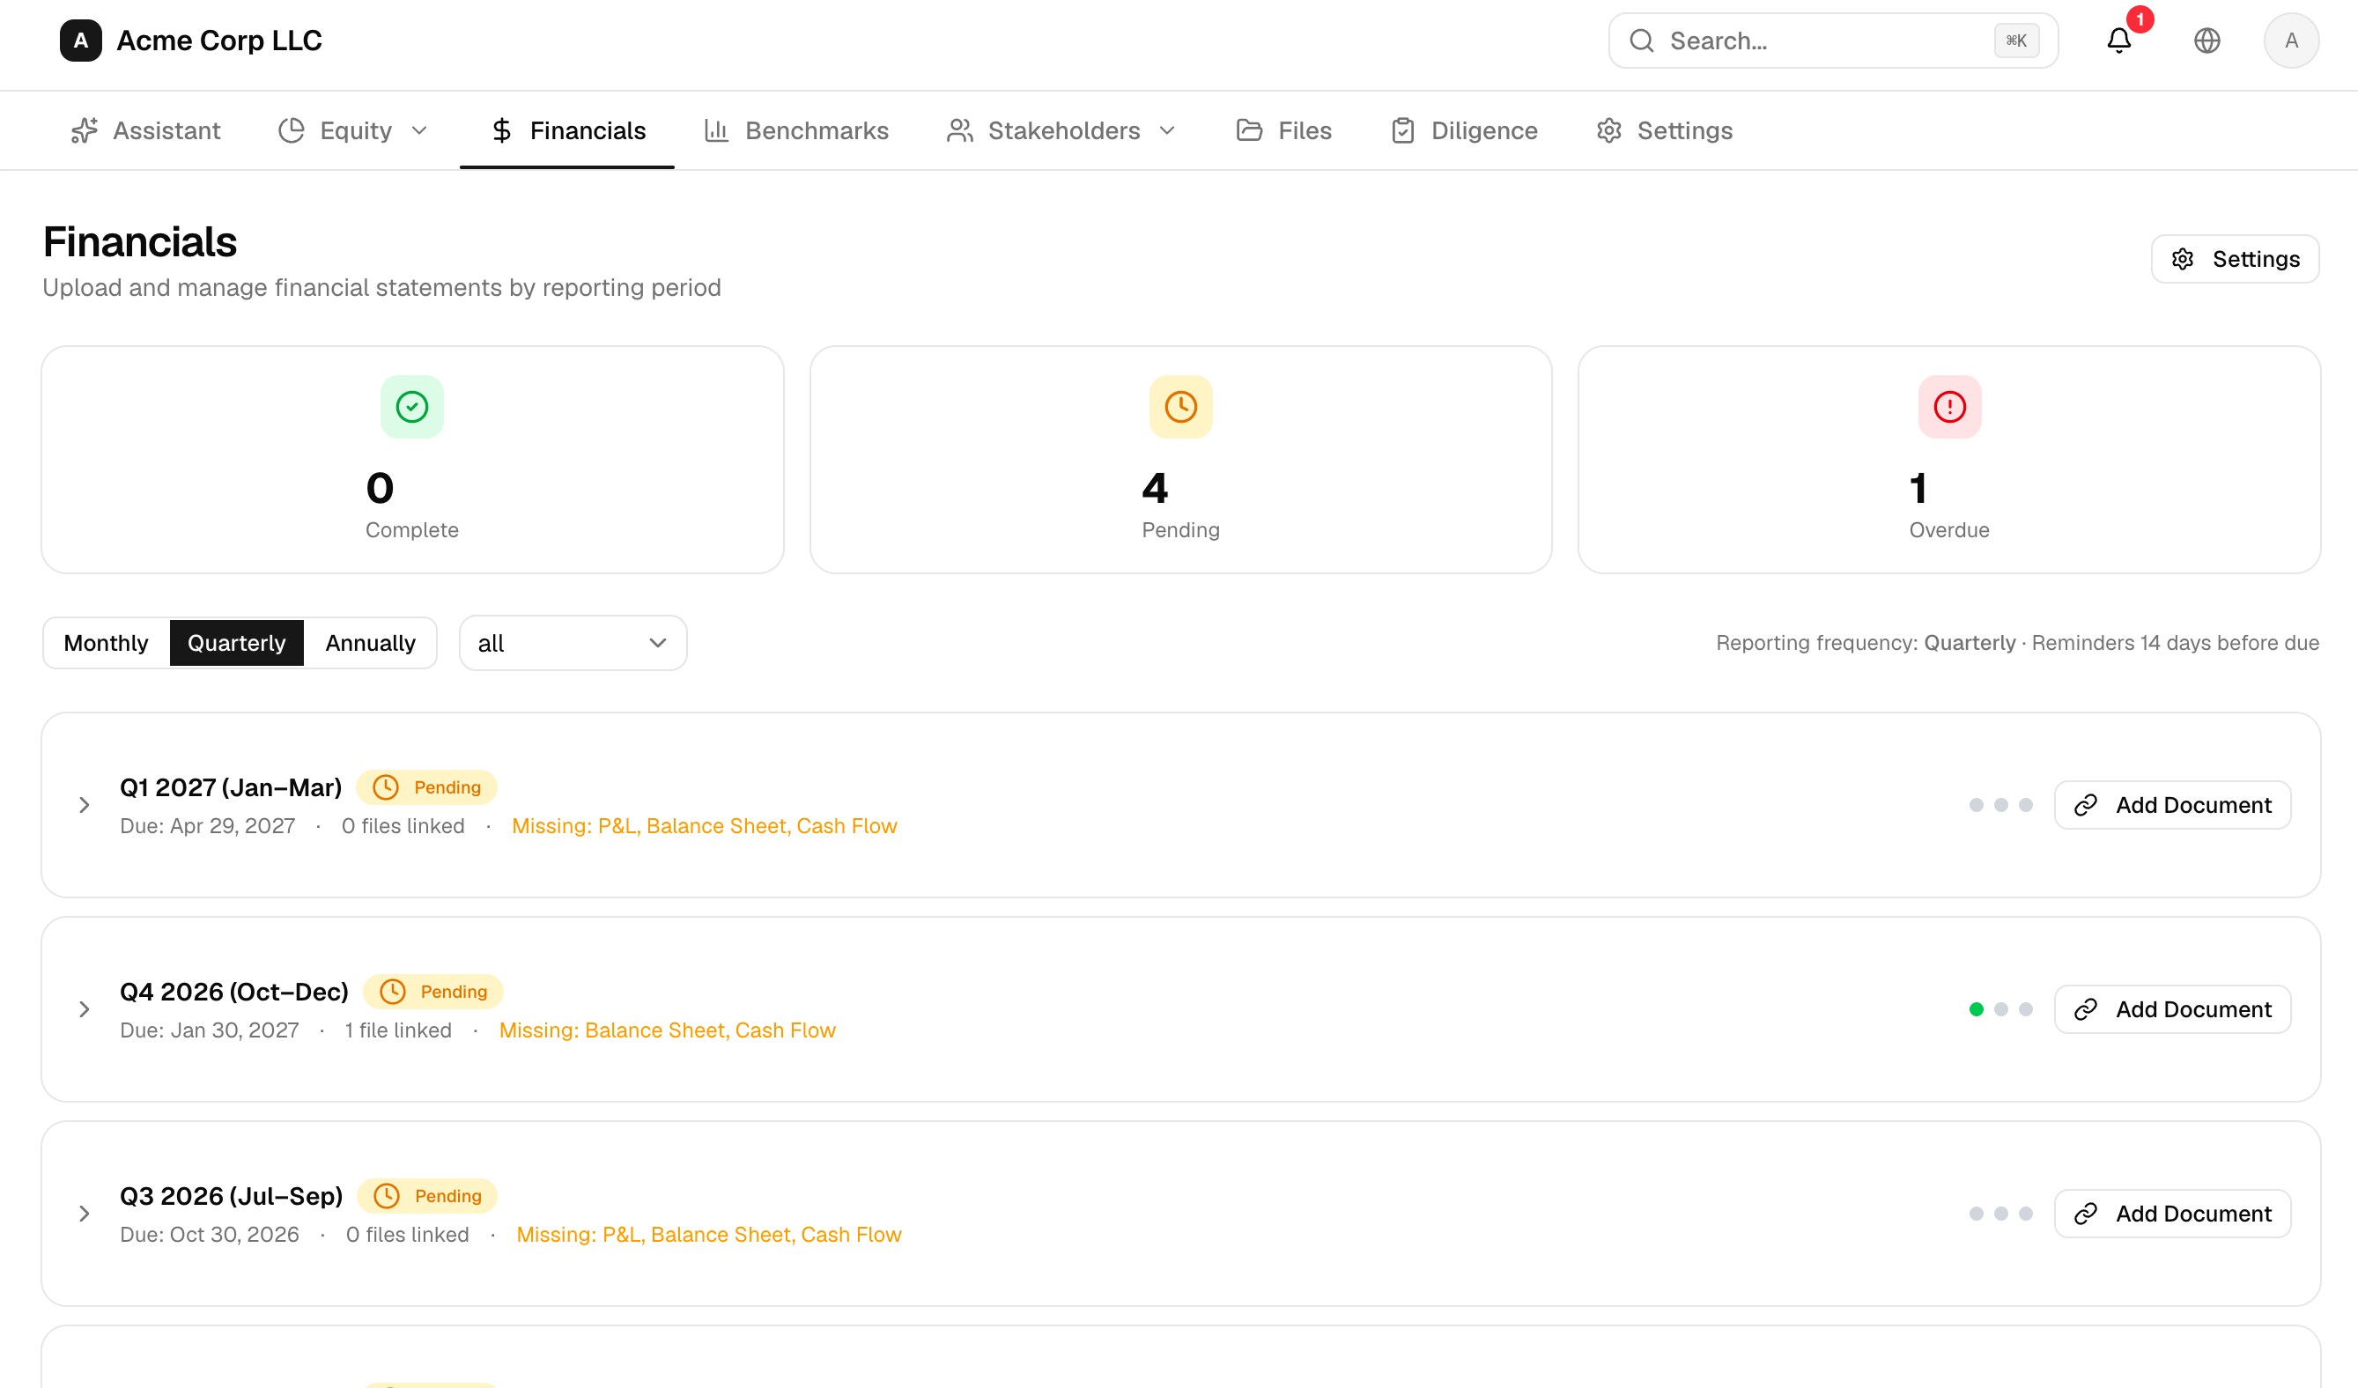Go to the Files tab
This screenshot has height=1388, width=2358.
[1282, 130]
